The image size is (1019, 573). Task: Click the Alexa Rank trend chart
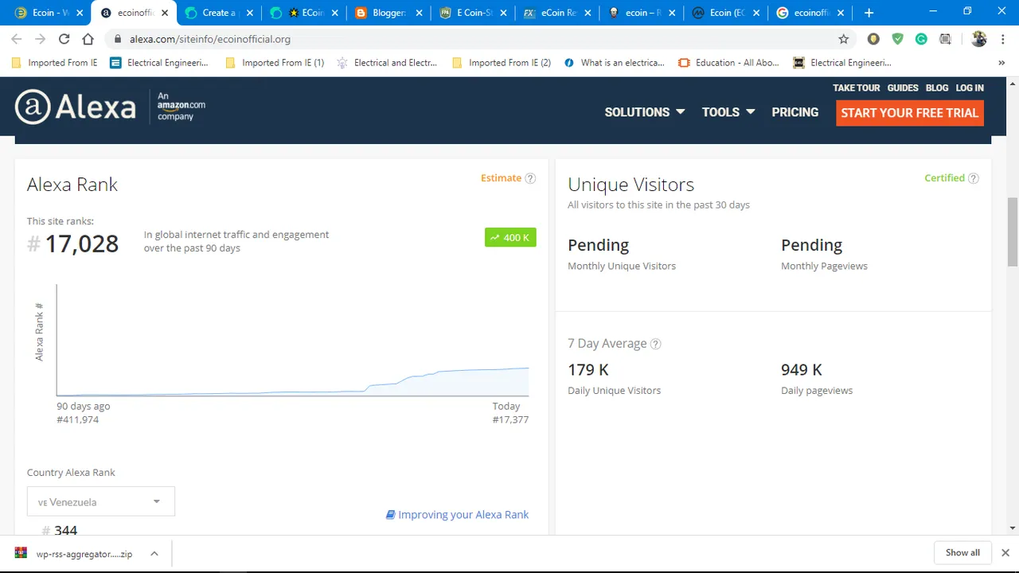click(x=292, y=340)
